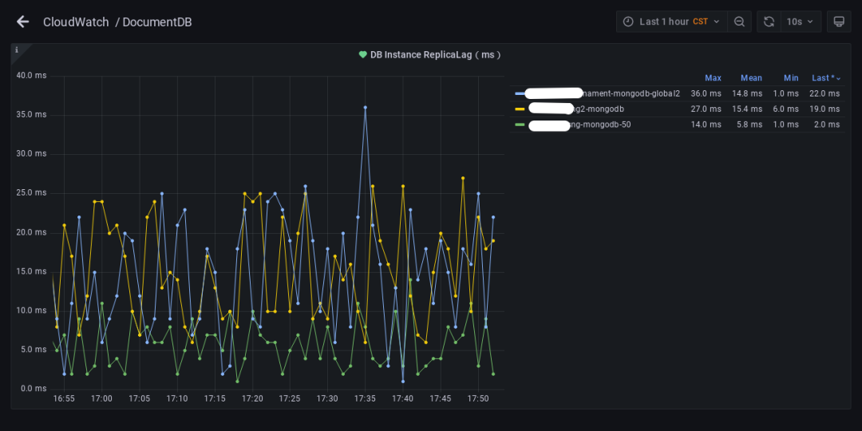Click the blue global2 series color swatch

coord(520,93)
